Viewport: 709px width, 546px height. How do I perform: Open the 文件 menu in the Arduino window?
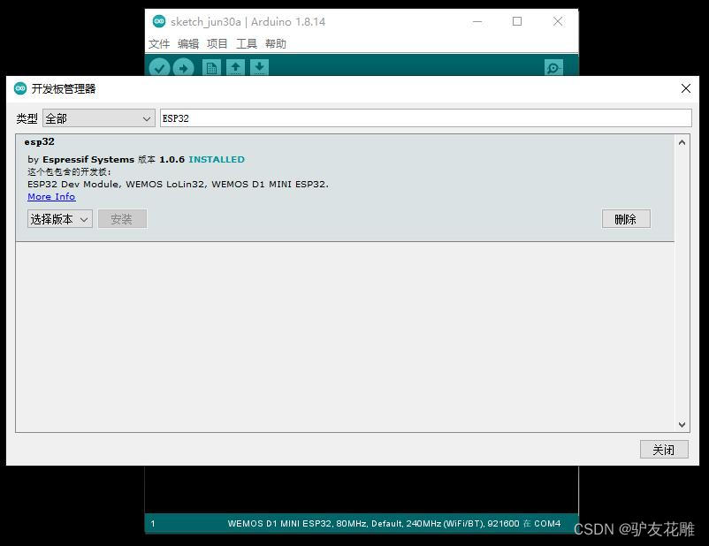[159, 44]
